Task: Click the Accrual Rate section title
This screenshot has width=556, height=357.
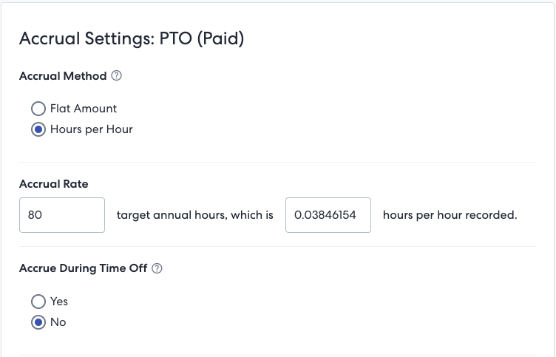Action: [53, 184]
